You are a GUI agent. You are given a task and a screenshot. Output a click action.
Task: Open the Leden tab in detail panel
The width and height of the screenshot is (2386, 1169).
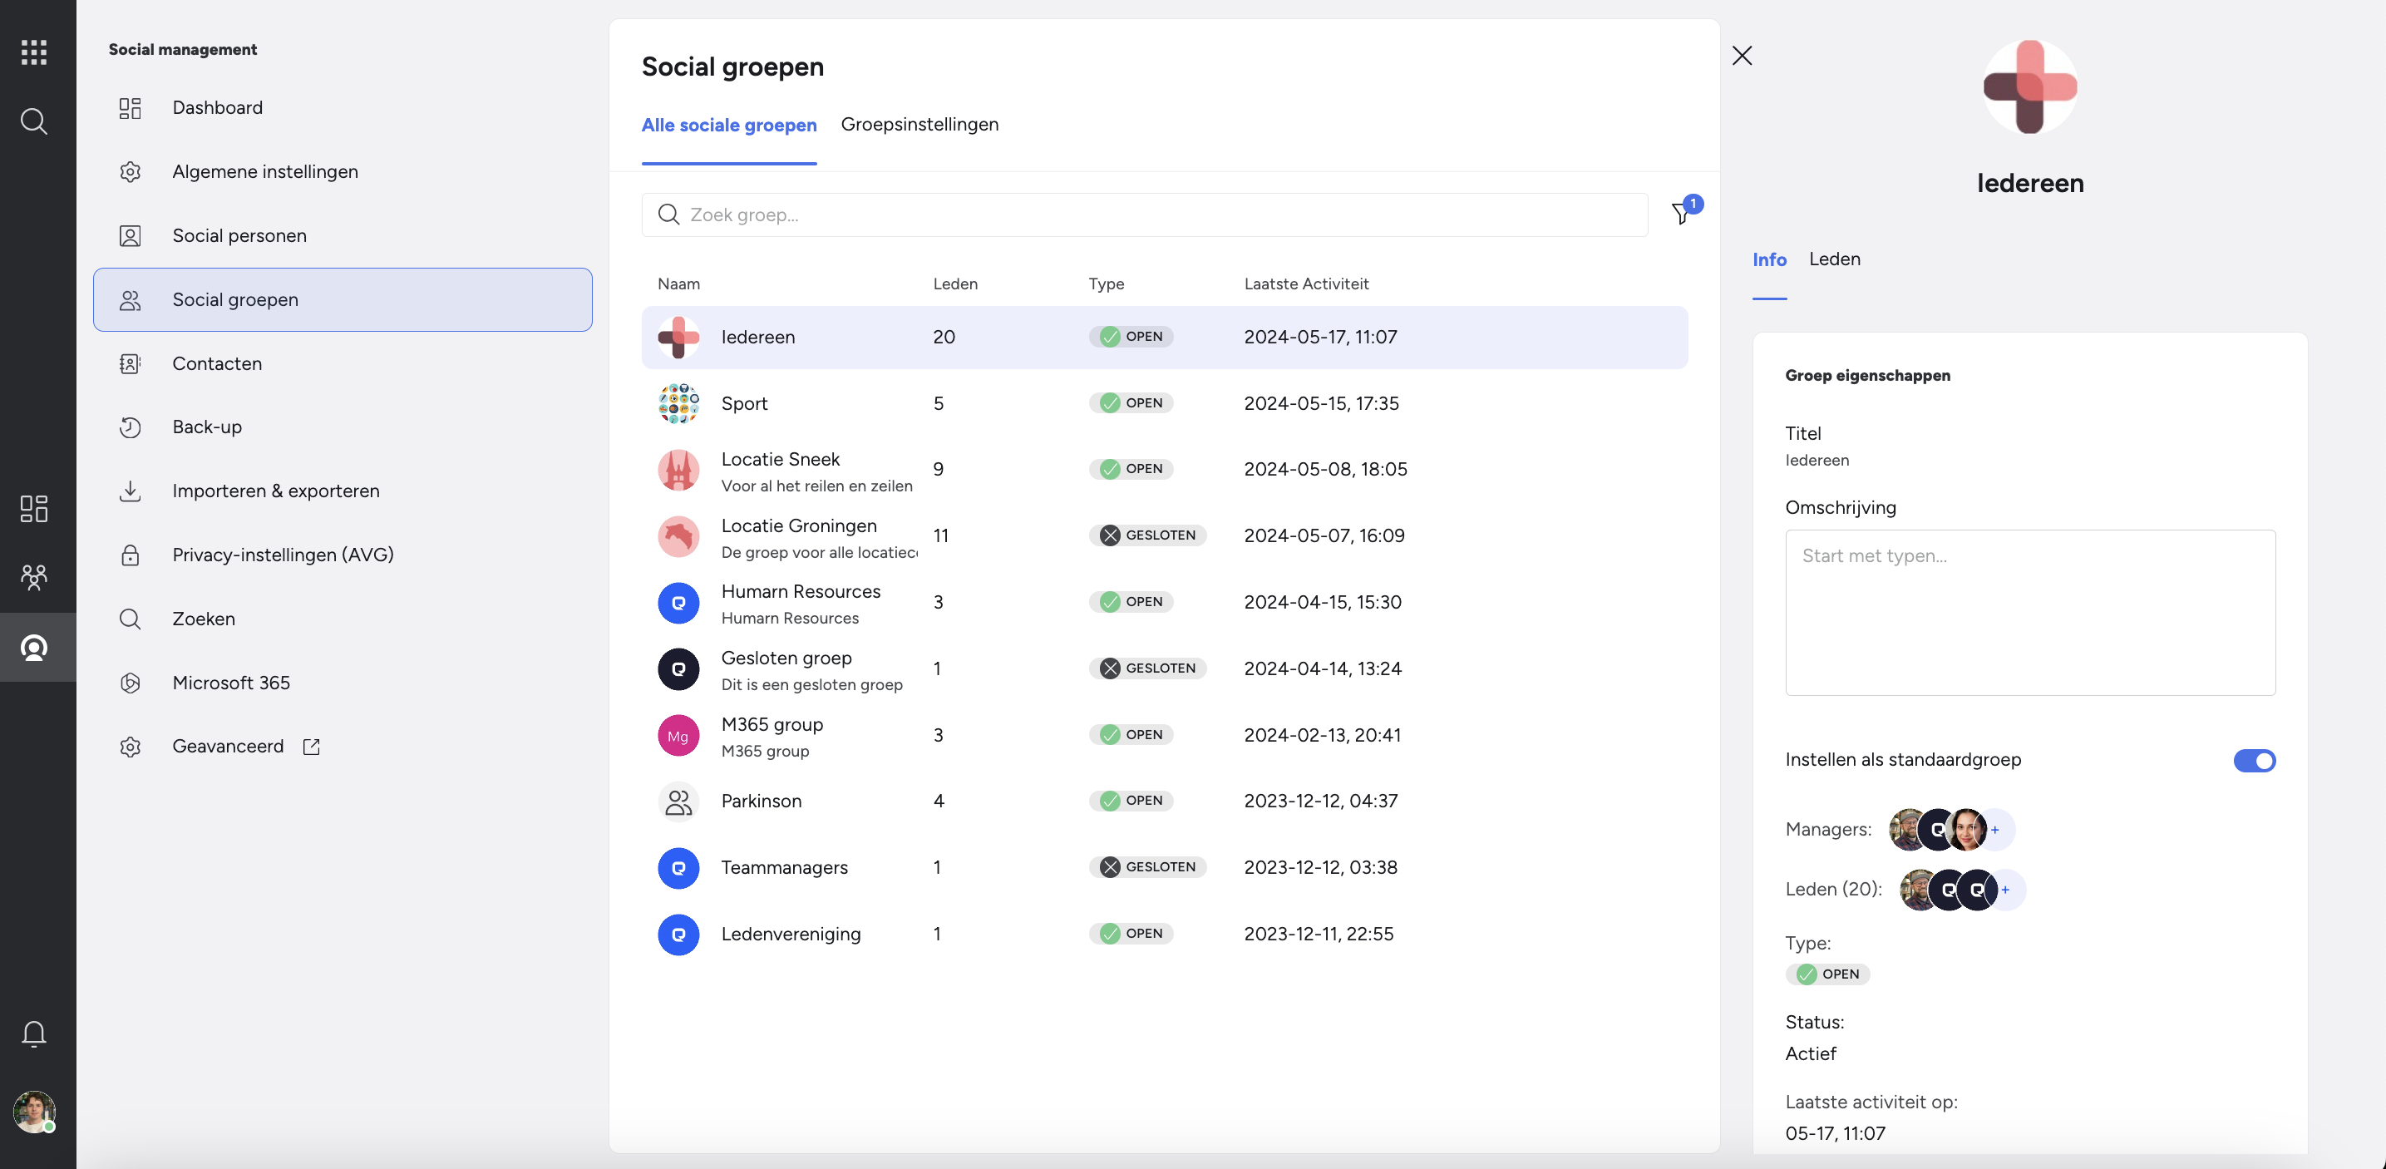[1834, 259]
